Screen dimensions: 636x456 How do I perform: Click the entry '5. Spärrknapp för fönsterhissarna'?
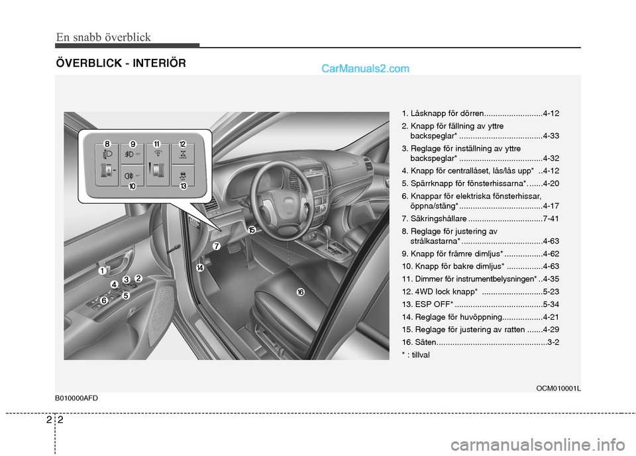pos(480,183)
